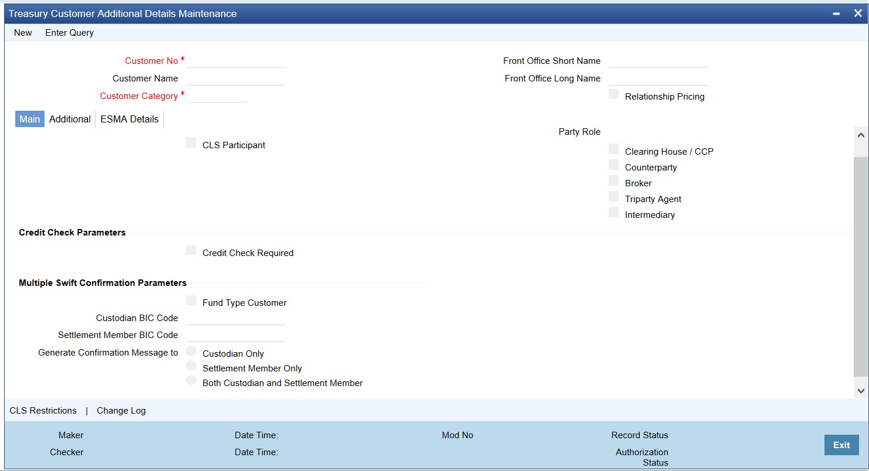Open the Change Log link
This screenshot has width=869, height=471.
121,411
